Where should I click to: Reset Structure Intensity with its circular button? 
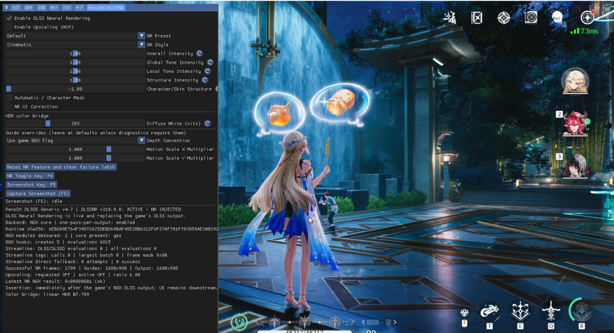pyautogui.click(x=205, y=80)
